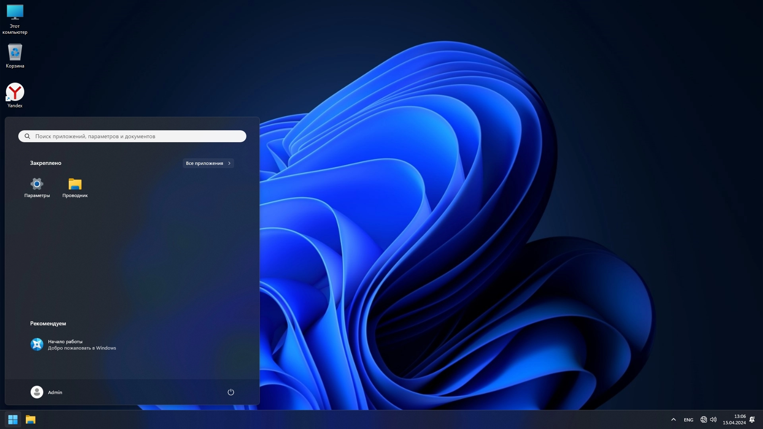Open pinned Проводник file explorer
763x429 pixels.
(75, 187)
